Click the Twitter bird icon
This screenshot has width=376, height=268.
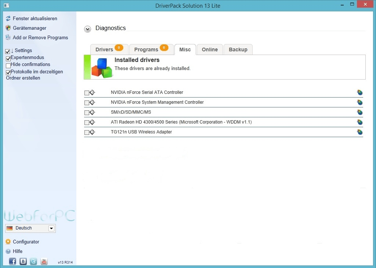33,261
